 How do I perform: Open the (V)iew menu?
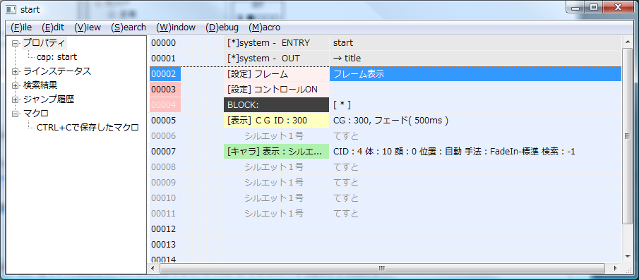pos(88,28)
